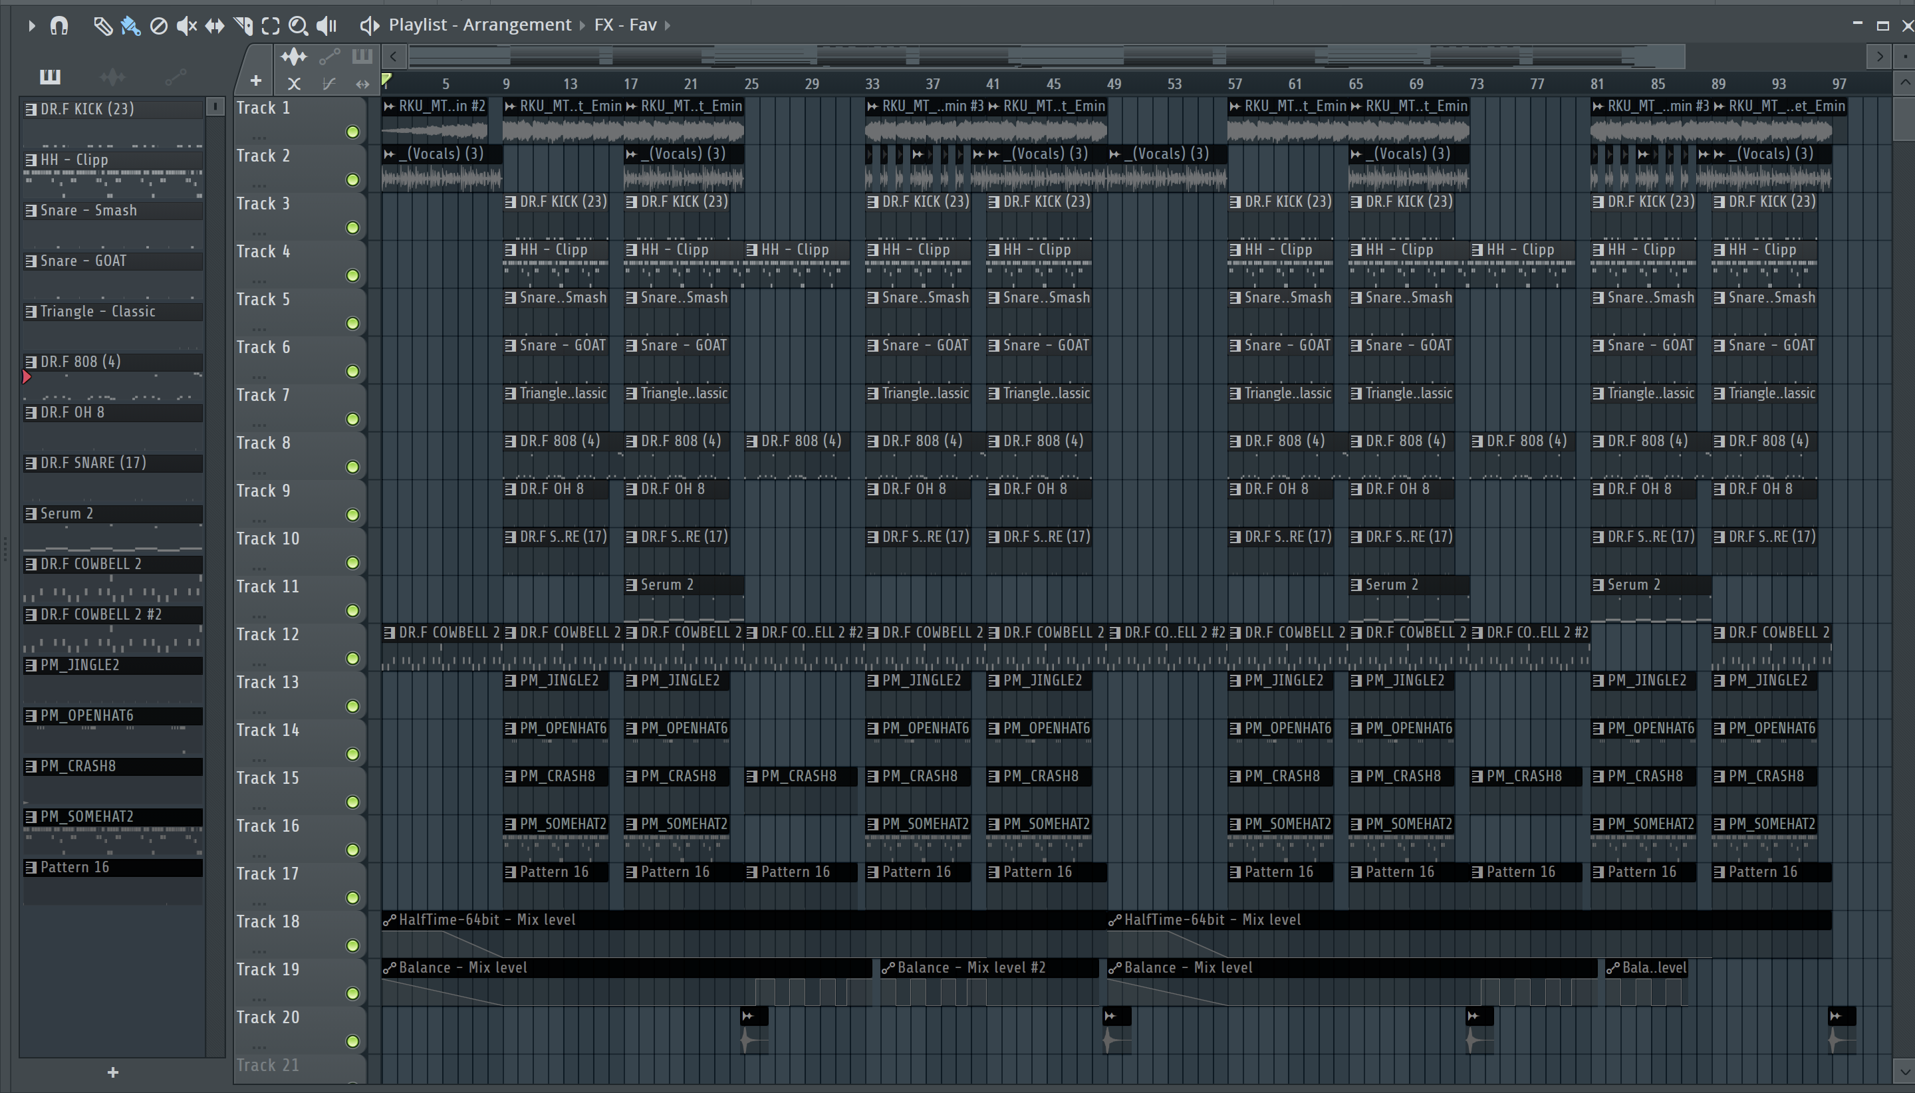Click the speaker icon beside Playlist title
The height and width of the screenshot is (1093, 1915).
click(x=369, y=25)
